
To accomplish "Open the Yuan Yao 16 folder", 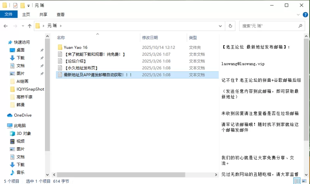I will 75,47.
